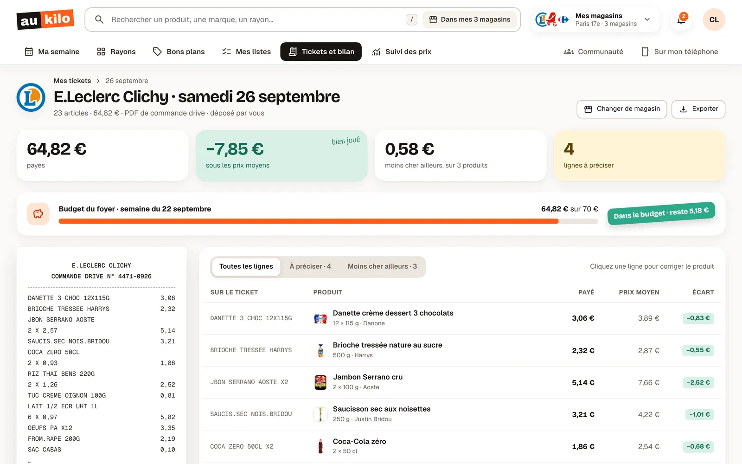Click receipt line OEUFS PA X12
This screenshot has width=742, height=464.
point(102,428)
